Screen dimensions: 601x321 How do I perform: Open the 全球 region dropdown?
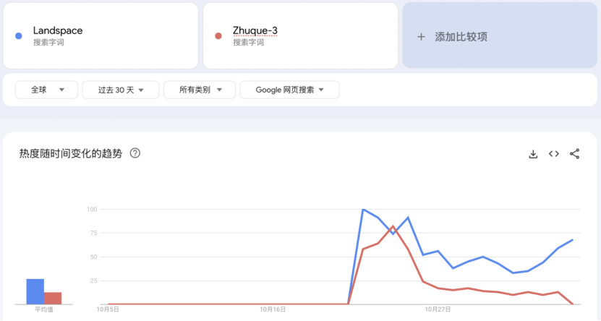pos(47,90)
